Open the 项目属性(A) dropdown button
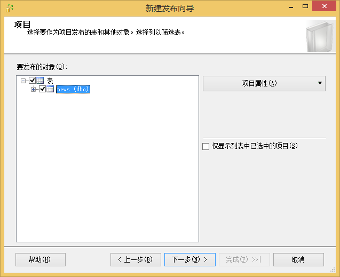Viewport: 340px width, 277px height. 264,83
